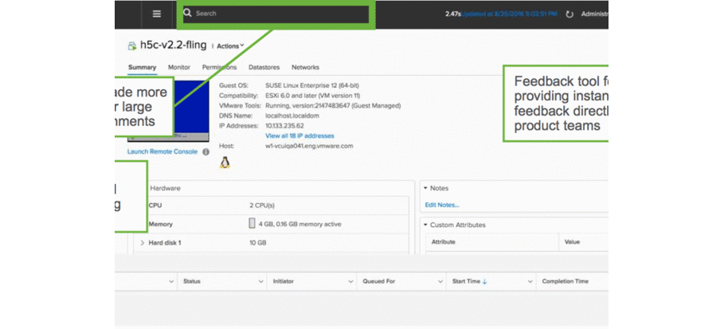Click the VM icon beside h5c-v2.2-fling
Image resolution: width=724 pixels, height=329 pixels.
coord(132,46)
